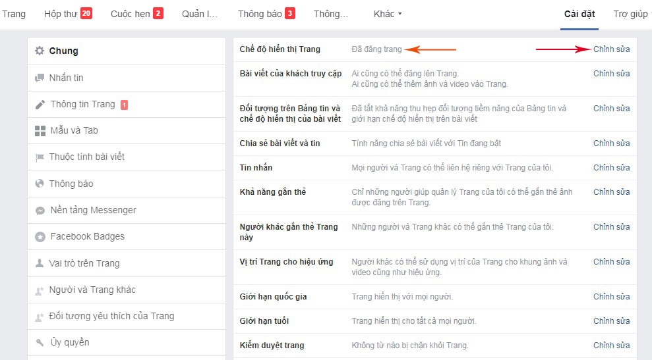Click the icon beside Người và Trang khác
This screenshot has height=360, width=652.
point(40,290)
